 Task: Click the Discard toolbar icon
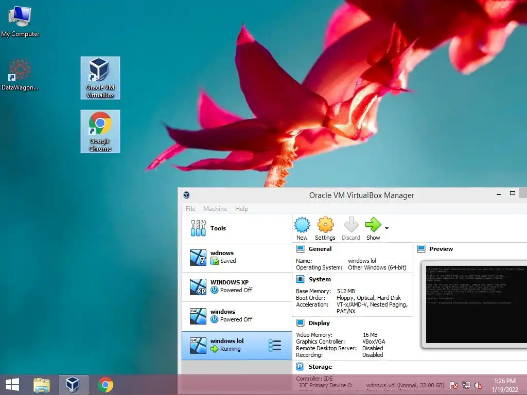pos(351,225)
